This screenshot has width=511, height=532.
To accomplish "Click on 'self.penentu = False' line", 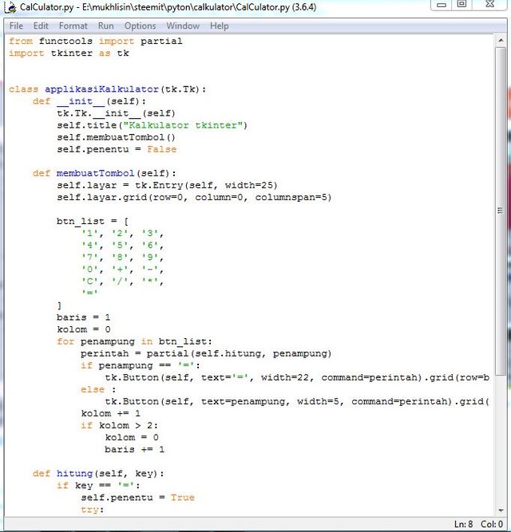I will (x=117, y=149).
